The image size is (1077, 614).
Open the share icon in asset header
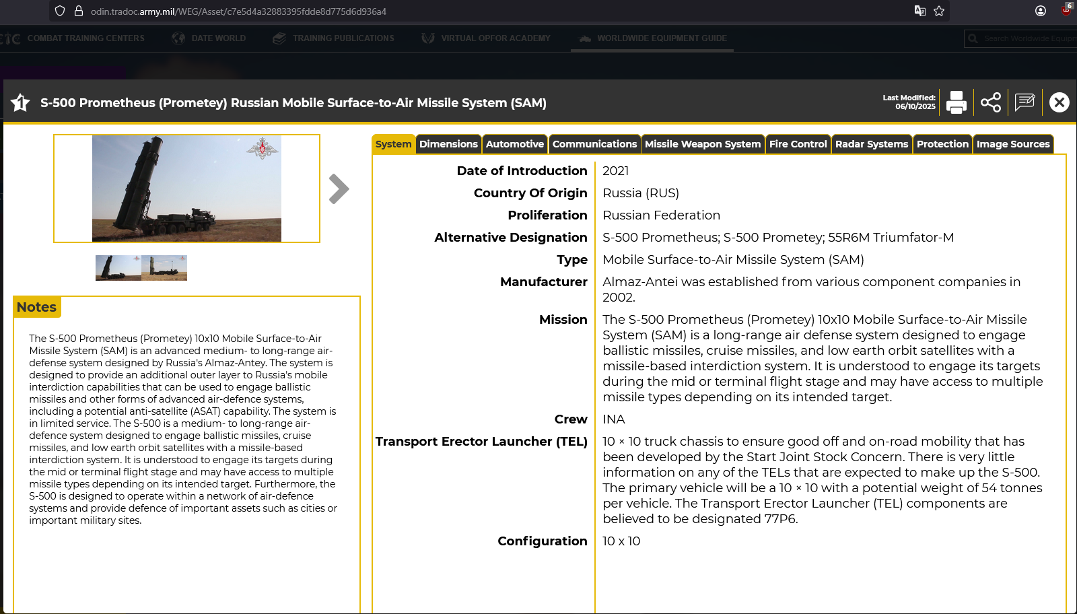991,102
